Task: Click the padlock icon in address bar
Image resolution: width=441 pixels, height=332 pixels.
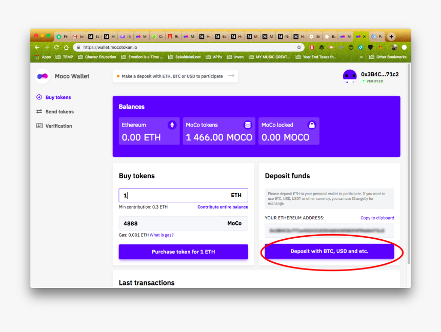Action: (78, 47)
